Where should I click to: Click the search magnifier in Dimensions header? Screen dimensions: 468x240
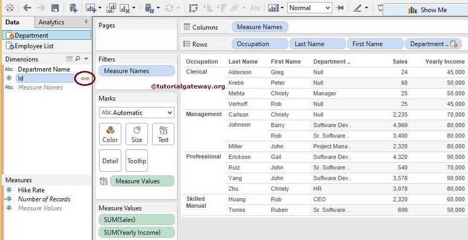point(78,59)
